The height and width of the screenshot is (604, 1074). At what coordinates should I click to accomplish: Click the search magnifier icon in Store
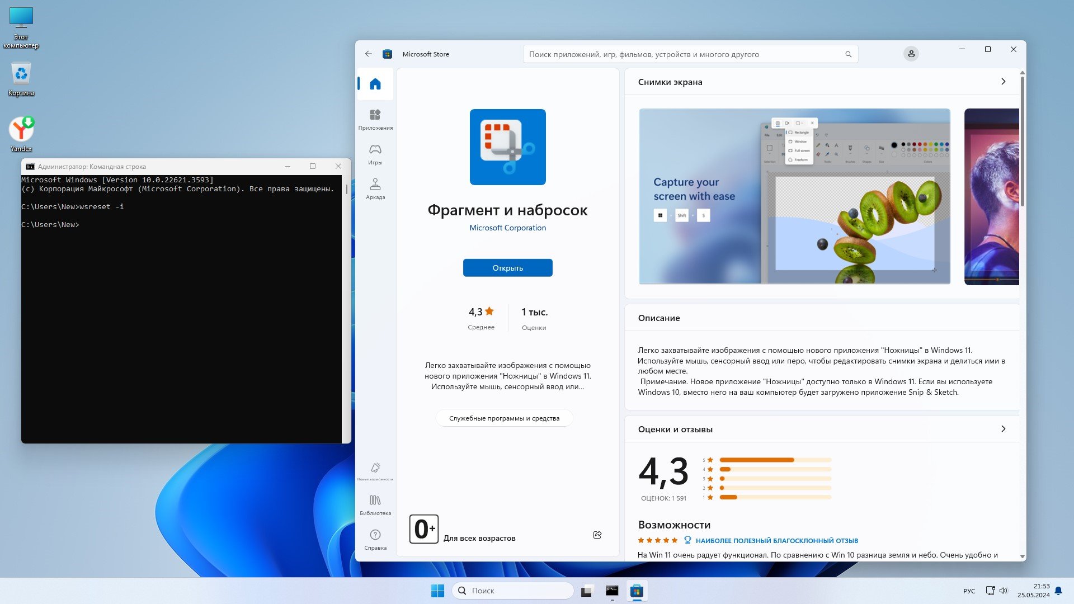(848, 54)
